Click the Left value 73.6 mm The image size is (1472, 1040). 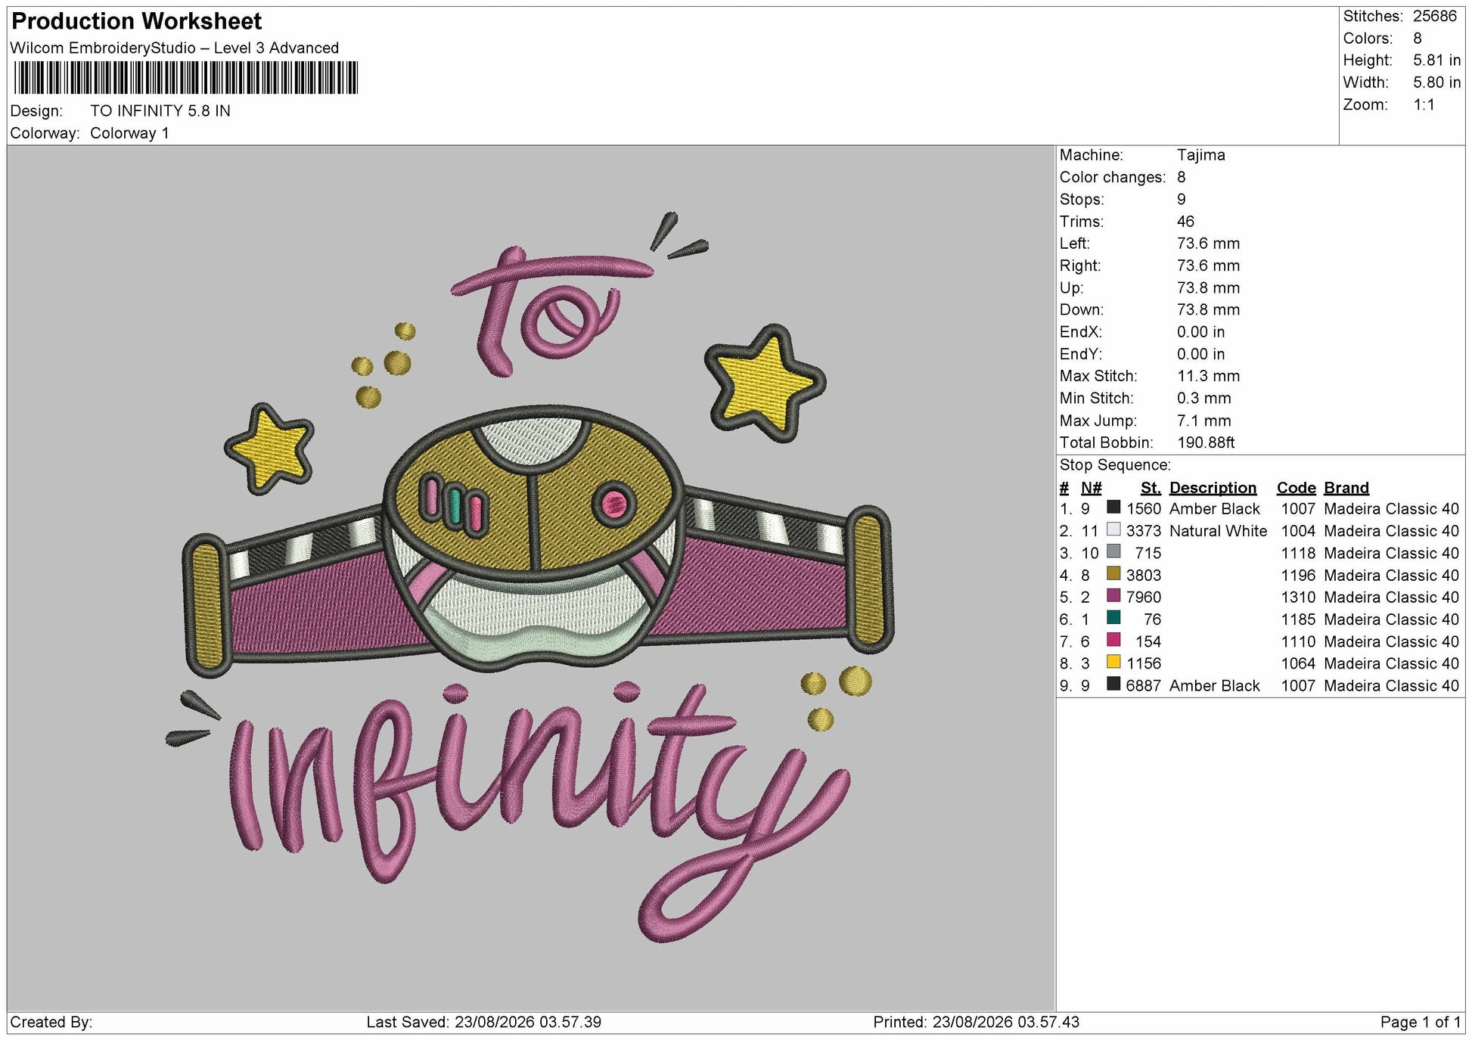[x=1208, y=244]
